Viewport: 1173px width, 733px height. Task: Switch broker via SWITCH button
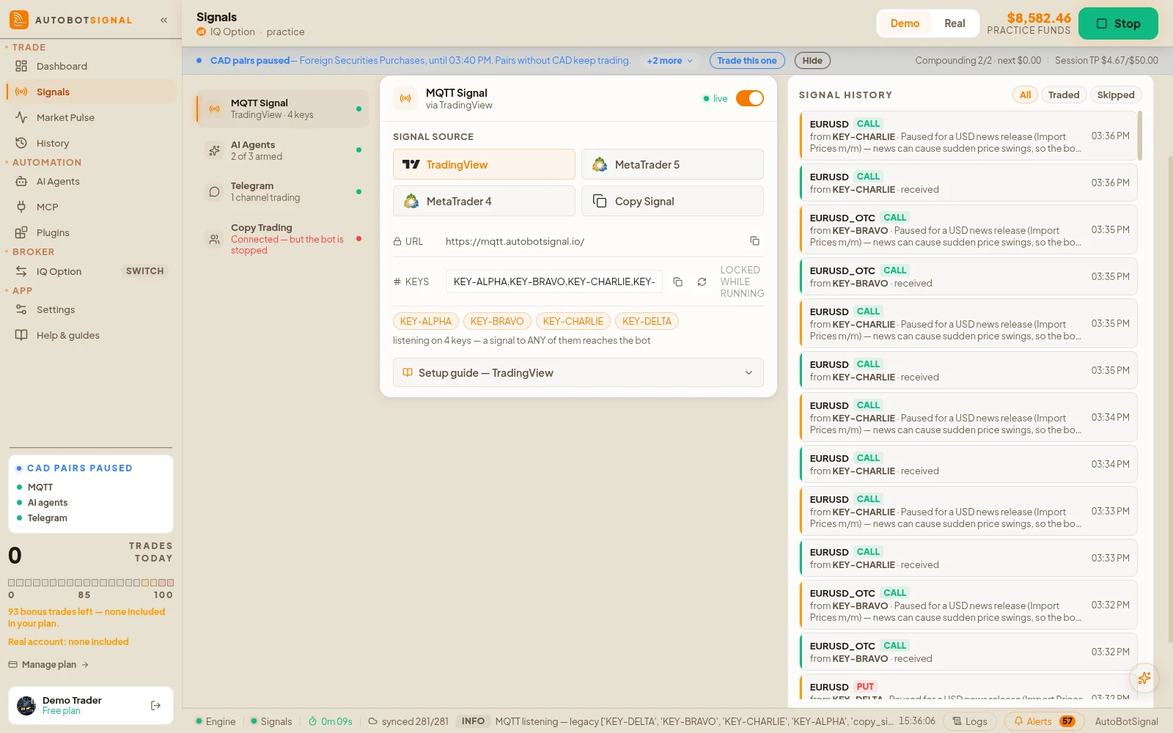(144, 271)
